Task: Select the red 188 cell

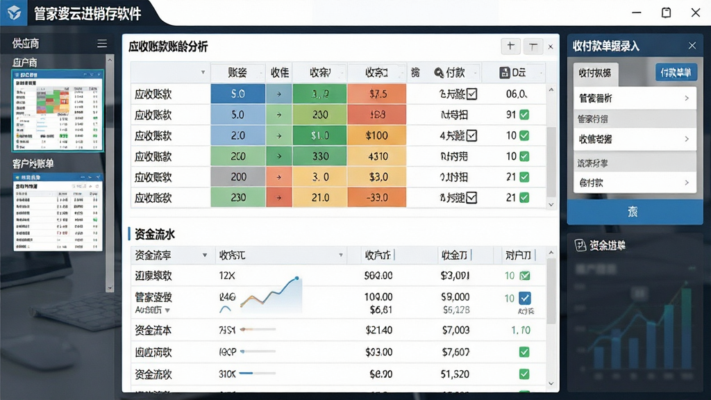Action: pyautogui.click(x=377, y=115)
